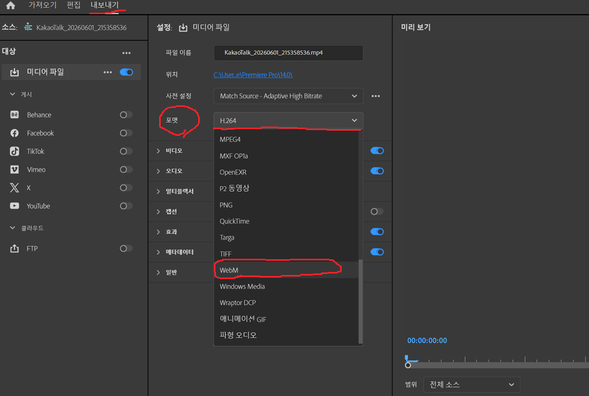Click the YouTube icon
Image resolution: width=589 pixels, height=396 pixels.
click(14, 206)
